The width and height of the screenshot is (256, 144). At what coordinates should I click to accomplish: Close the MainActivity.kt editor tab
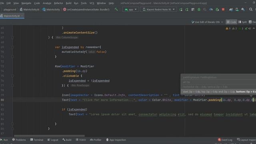pos(22,16)
